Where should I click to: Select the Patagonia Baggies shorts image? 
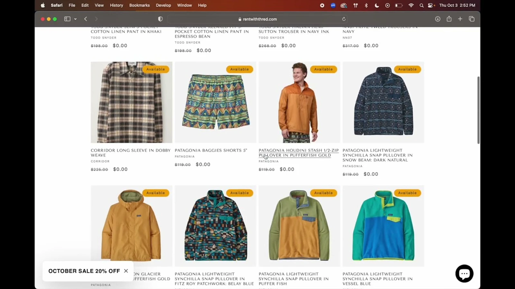click(215, 102)
